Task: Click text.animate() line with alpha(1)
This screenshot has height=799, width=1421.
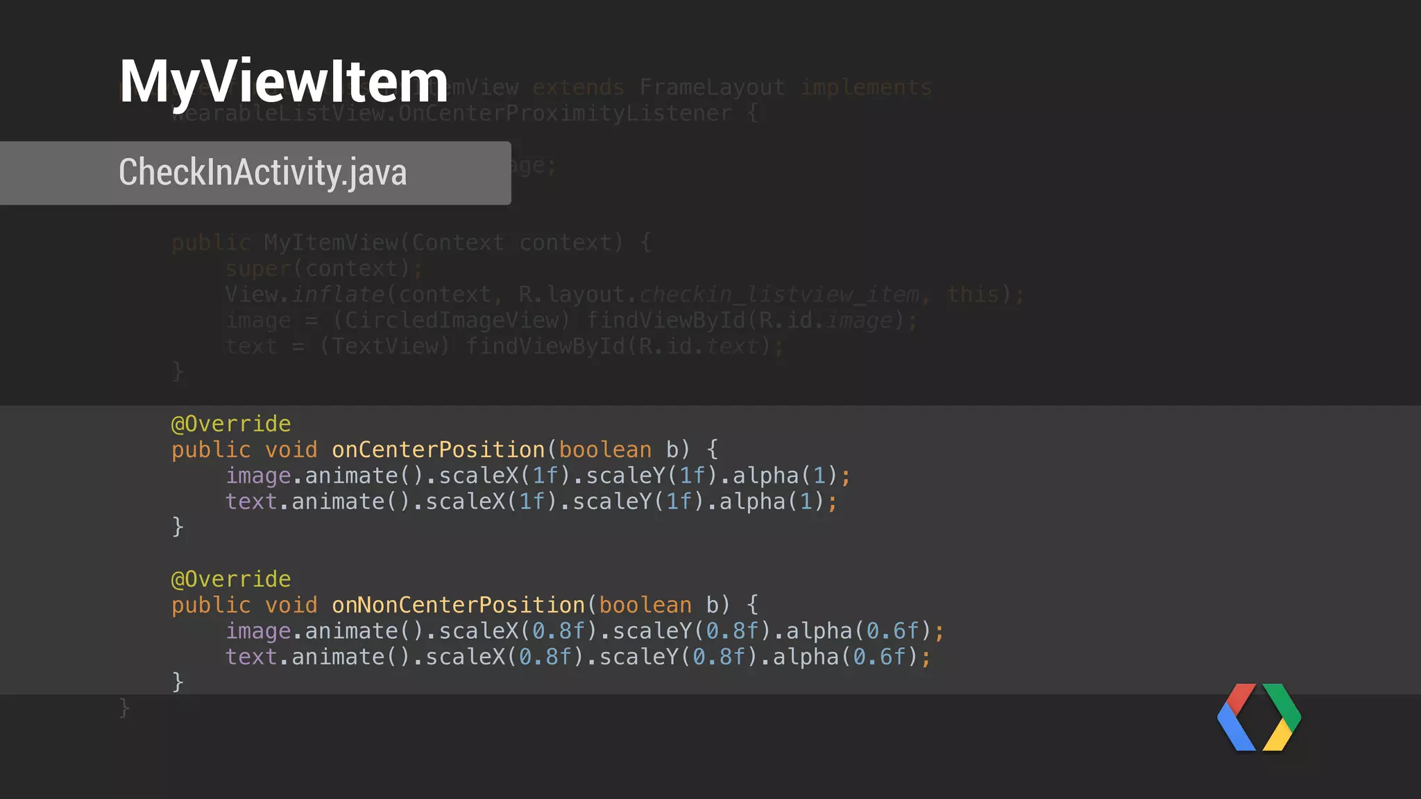Action: [x=531, y=501]
